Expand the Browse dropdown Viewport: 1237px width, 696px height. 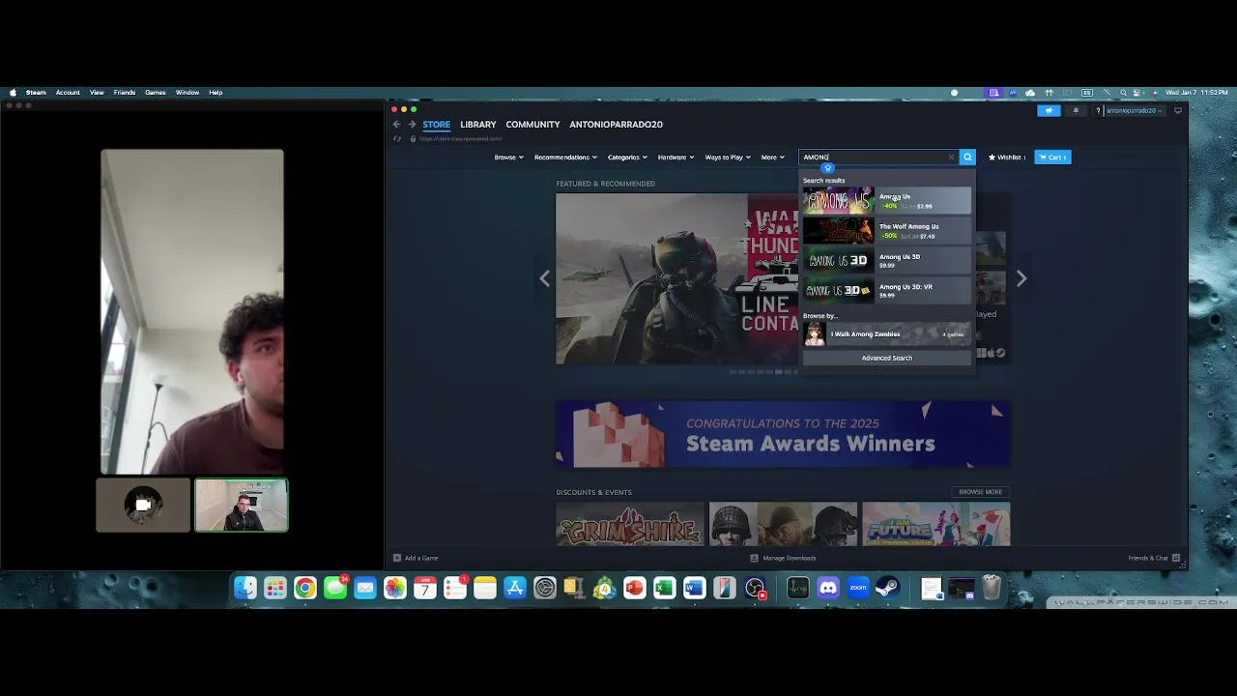click(508, 157)
